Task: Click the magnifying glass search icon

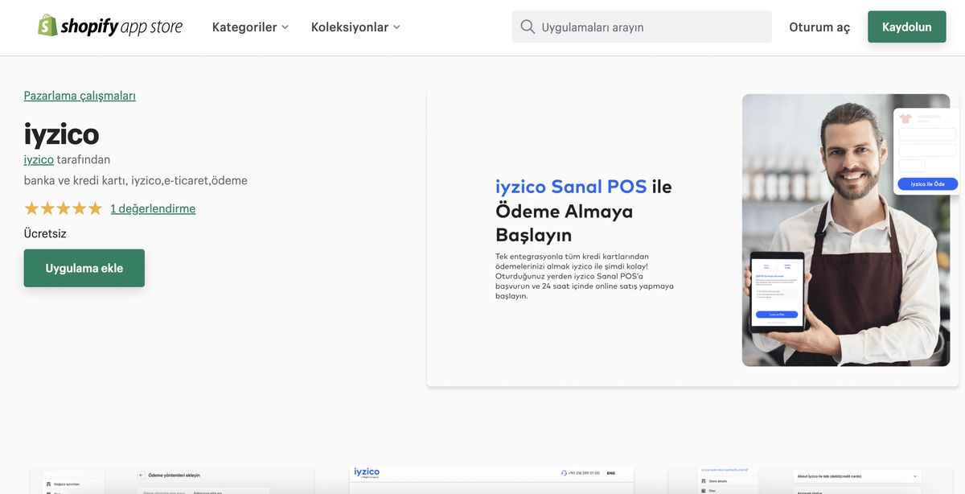Action: (528, 27)
